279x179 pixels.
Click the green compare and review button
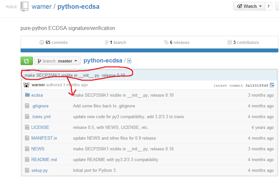coord(27,61)
